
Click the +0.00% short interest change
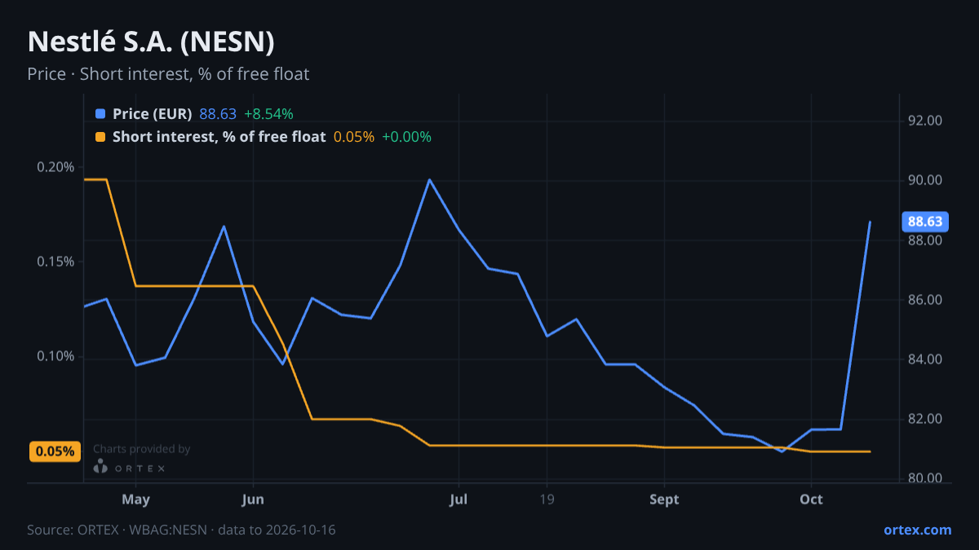click(x=406, y=137)
